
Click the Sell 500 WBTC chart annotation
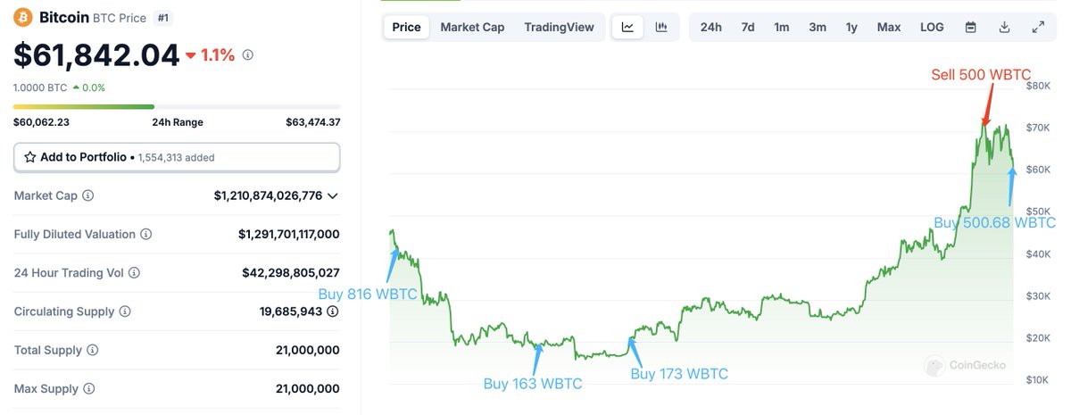(981, 75)
